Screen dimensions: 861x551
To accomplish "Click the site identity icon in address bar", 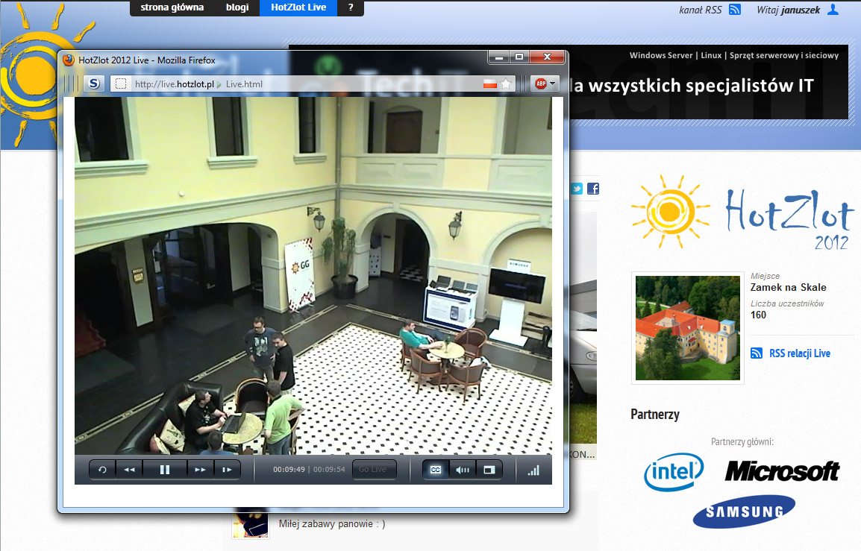I will tap(121, 84).
